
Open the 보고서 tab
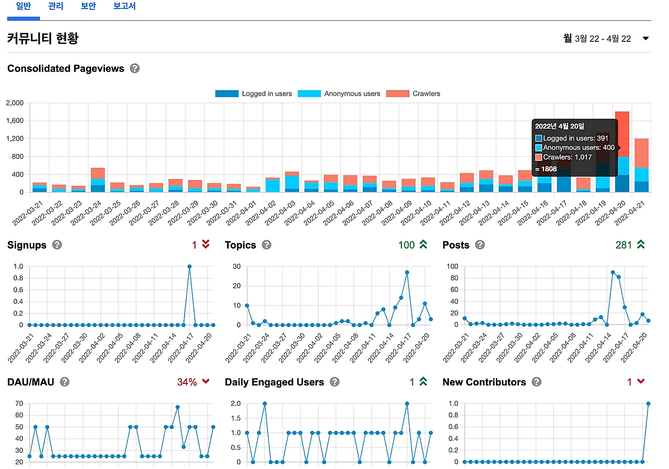click(x=124, y=7)
